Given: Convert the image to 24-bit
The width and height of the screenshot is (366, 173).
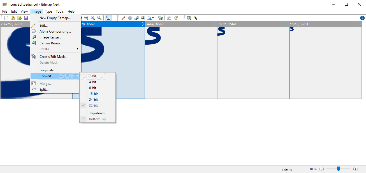Looking at the screenshot, I should click(x=98, y=100).
